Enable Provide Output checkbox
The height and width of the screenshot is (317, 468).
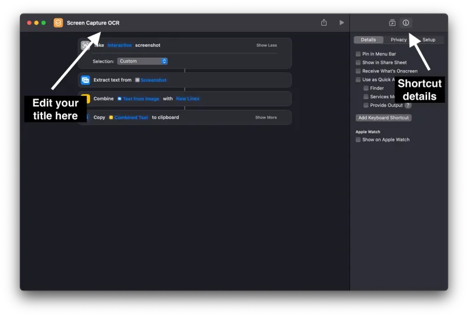click(366, 105)
